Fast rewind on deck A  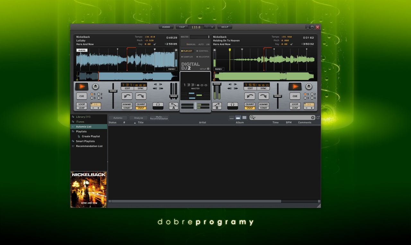coord(155,88)
